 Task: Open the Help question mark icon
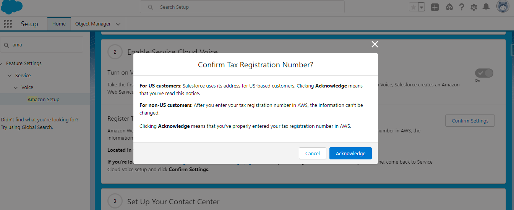coord(462,7)
